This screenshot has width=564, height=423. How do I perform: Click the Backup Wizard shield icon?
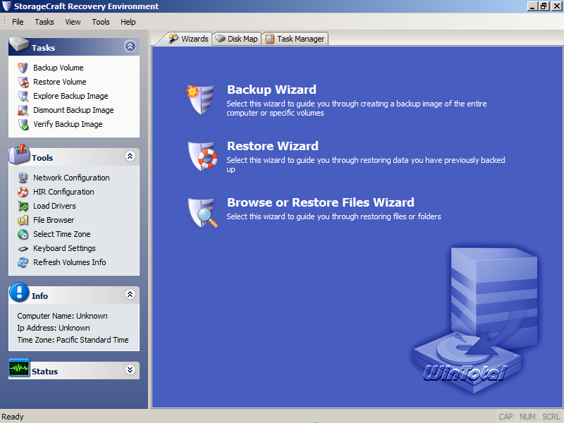tap(201, 99)
